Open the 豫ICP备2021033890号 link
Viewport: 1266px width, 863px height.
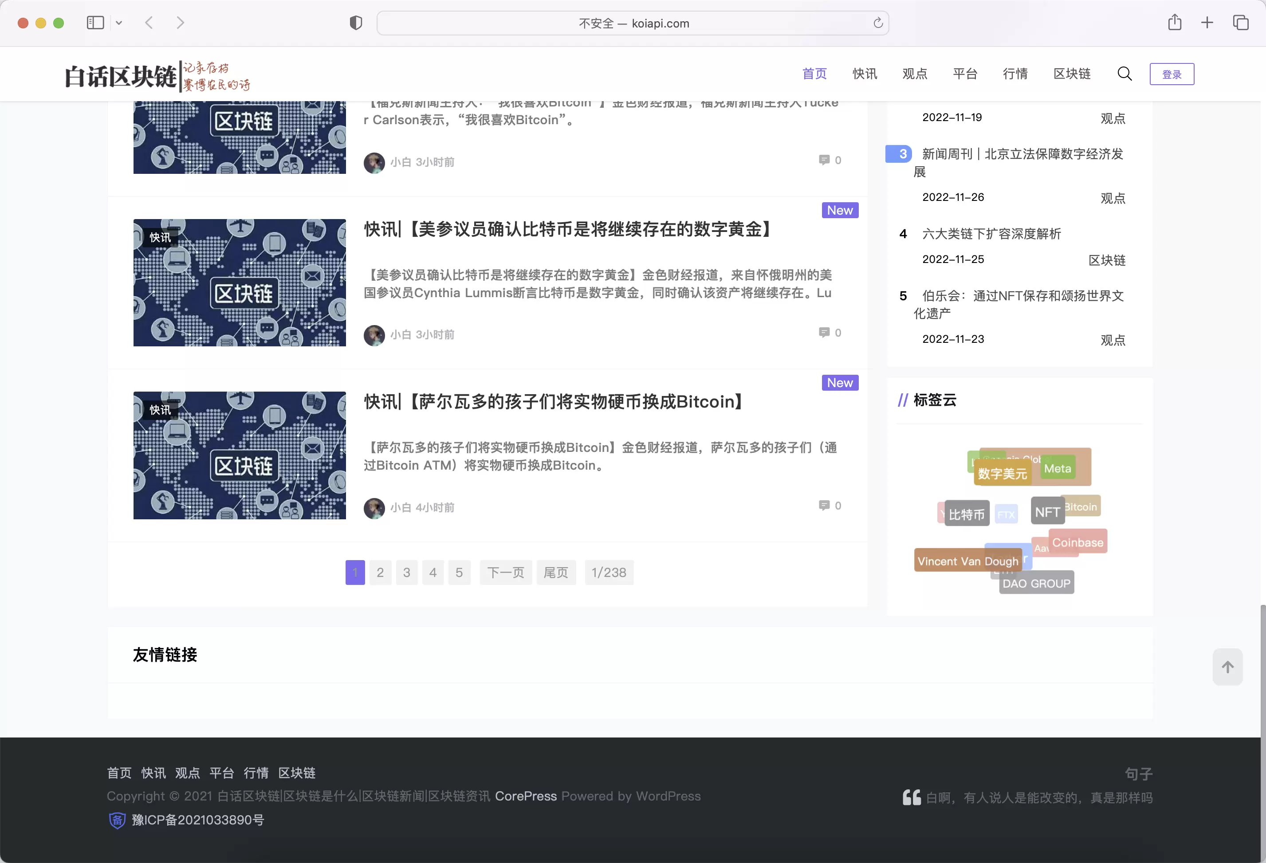pyautogui.click(x=198, y=820)
